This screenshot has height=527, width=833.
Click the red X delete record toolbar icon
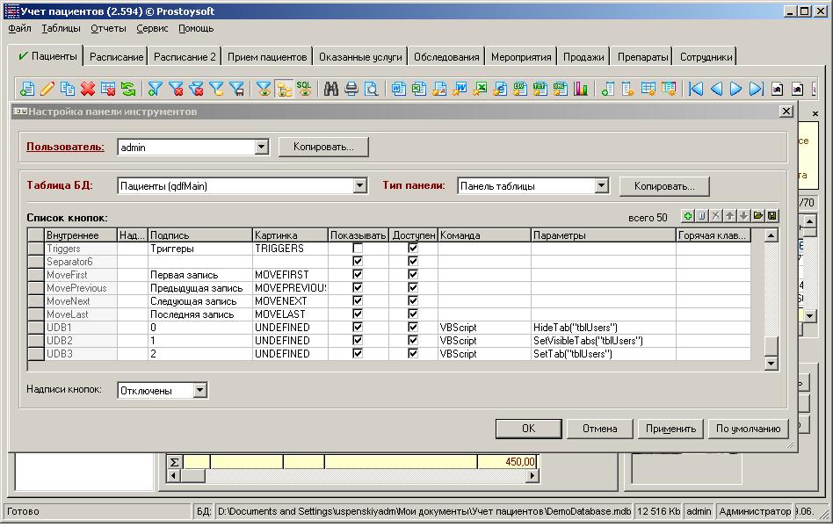point(88,89)
